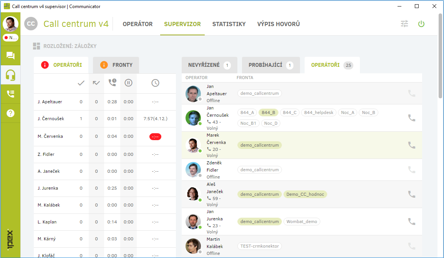The width and height of the screenshot is (444, 258).
Task: Click the pause column icon
Action: 129,83
